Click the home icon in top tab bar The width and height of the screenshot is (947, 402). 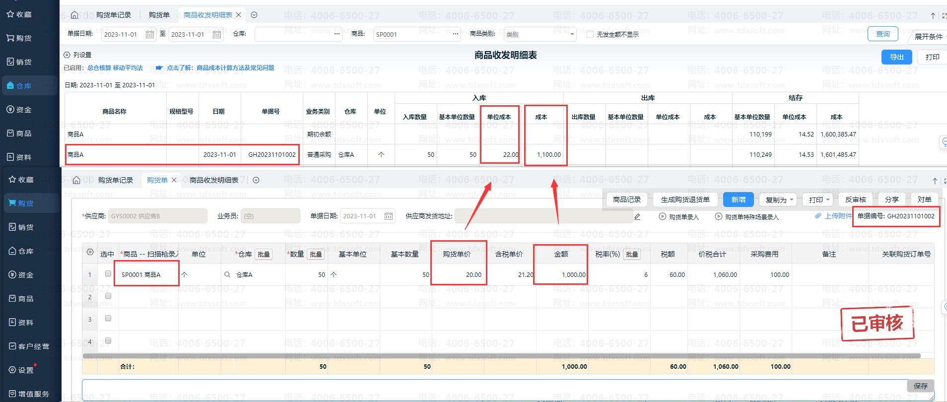tap(74, 15)
